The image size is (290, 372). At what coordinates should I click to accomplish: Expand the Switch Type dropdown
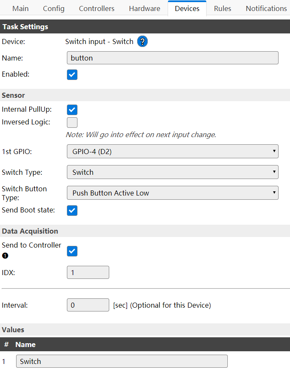click(173, 172)
